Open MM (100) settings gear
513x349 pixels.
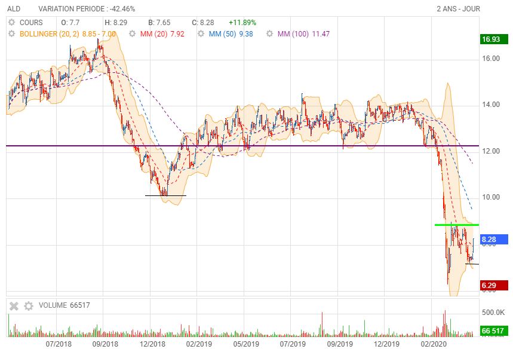pos(269,33)
